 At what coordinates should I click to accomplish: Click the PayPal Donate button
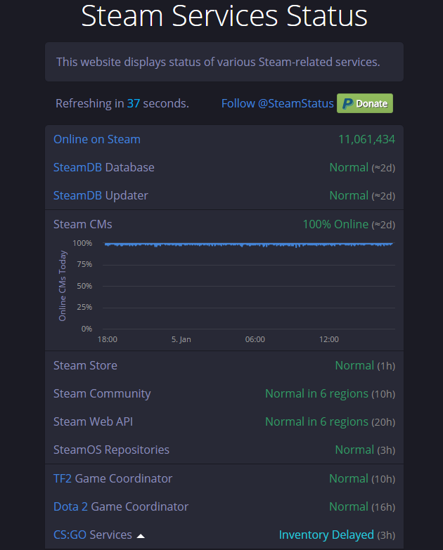[x=365, y=103]
